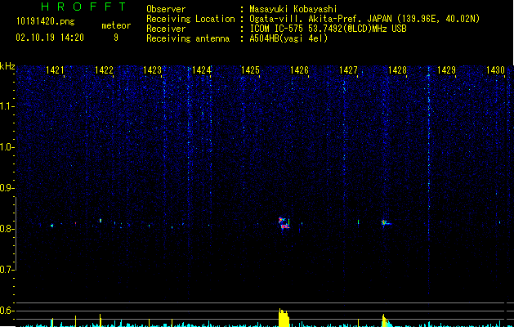Click the 0.7 kHz axis label
Image resolution: width=514 pixels, height=327 pixels.
coord(7,270)
